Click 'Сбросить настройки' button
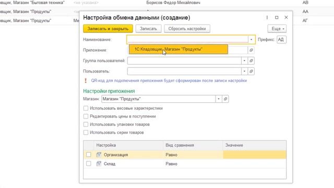Viewport: 334px width, 188px height. (x=187, y=29)
